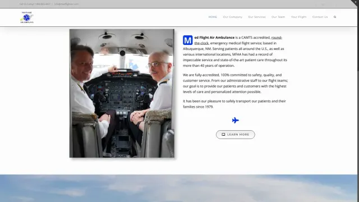This screenshot has height=202, width=359.
Task: Click the LEARN MORE button
Action: (x=236, y=135)
